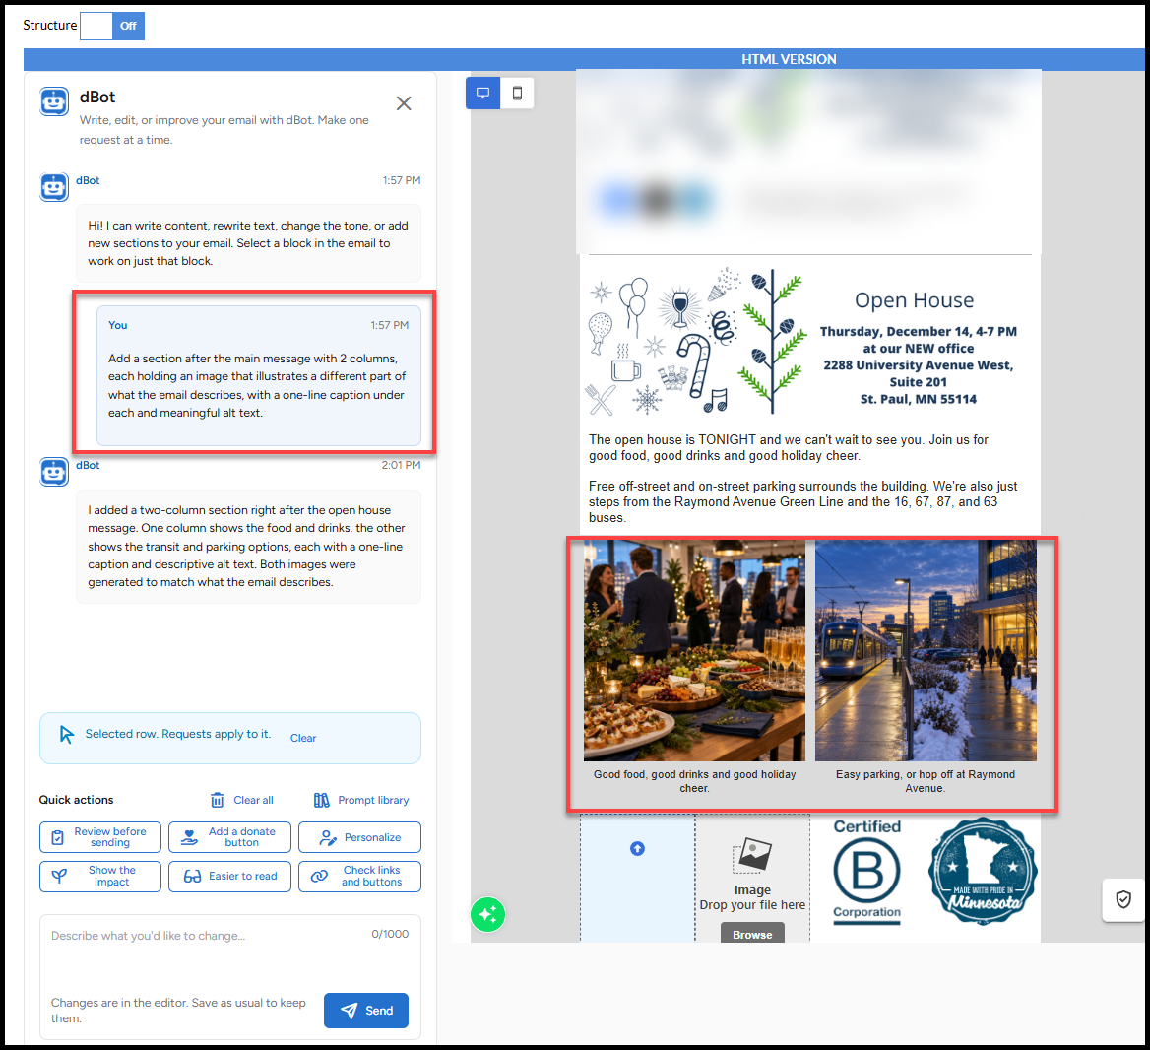Select the holiday party food image
1150x1050 pixels.
(x=694, y=651)
